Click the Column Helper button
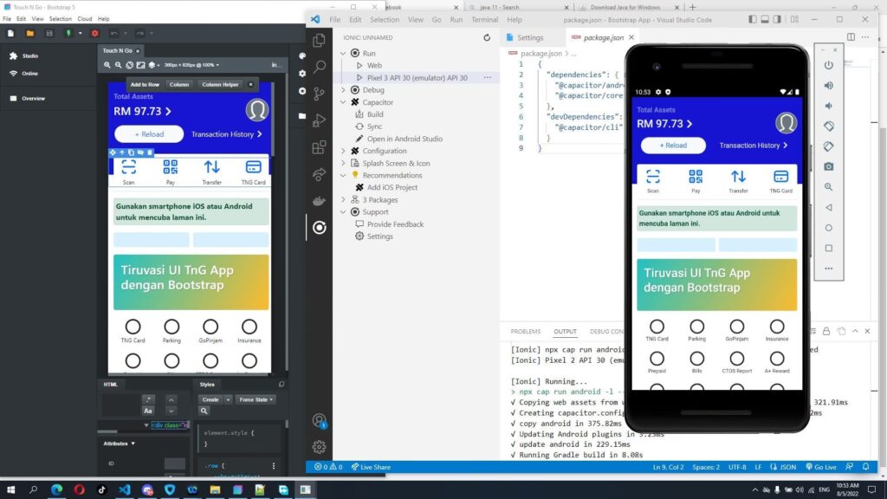The height and width of the screenshot is (499, 887). (220, 85)
